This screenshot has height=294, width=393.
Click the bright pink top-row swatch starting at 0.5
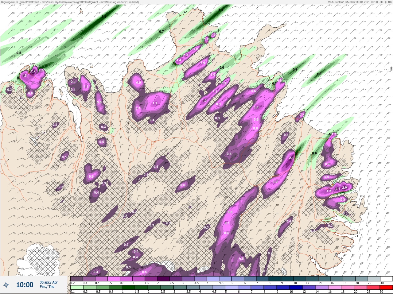(x=114, y=279)
